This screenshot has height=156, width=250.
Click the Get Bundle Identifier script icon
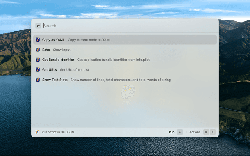point(38,60)
